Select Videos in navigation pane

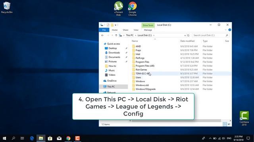tap(112, 75)
